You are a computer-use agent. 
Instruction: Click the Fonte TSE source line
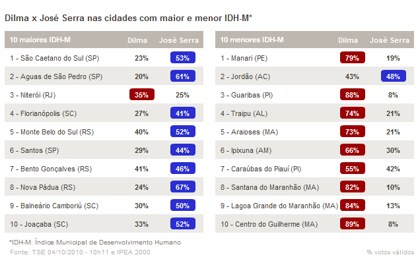(x=80, y=252)
